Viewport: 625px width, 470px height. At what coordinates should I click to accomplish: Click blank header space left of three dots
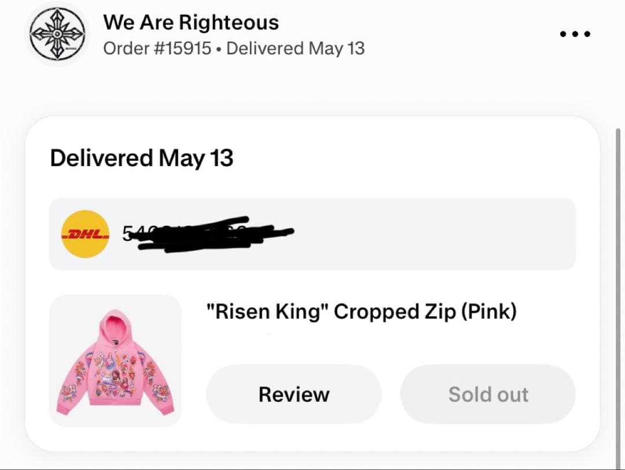(463, 34)
